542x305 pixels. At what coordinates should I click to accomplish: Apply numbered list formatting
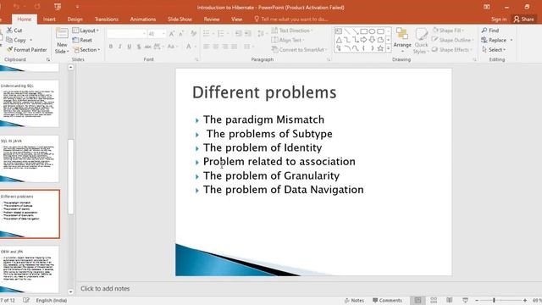click(x=220, y=34)
